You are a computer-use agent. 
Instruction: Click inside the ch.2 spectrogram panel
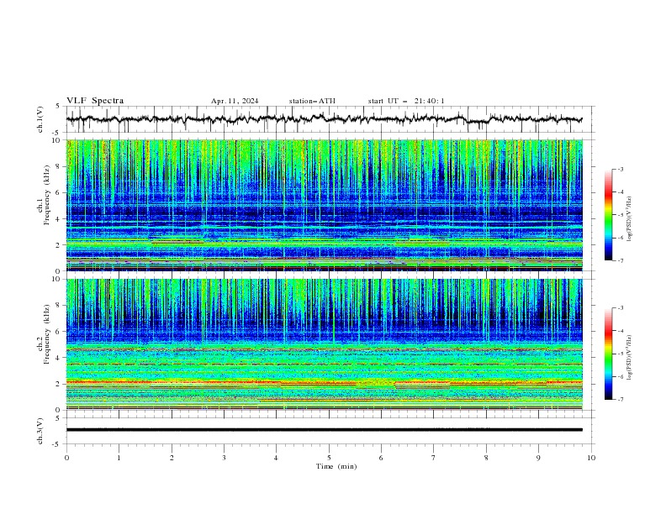(x=324, y=344)
